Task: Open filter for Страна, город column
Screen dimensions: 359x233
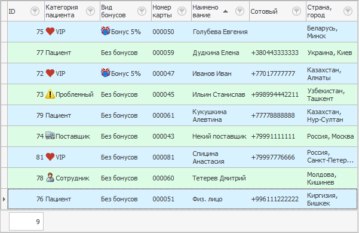Action: 348,11
